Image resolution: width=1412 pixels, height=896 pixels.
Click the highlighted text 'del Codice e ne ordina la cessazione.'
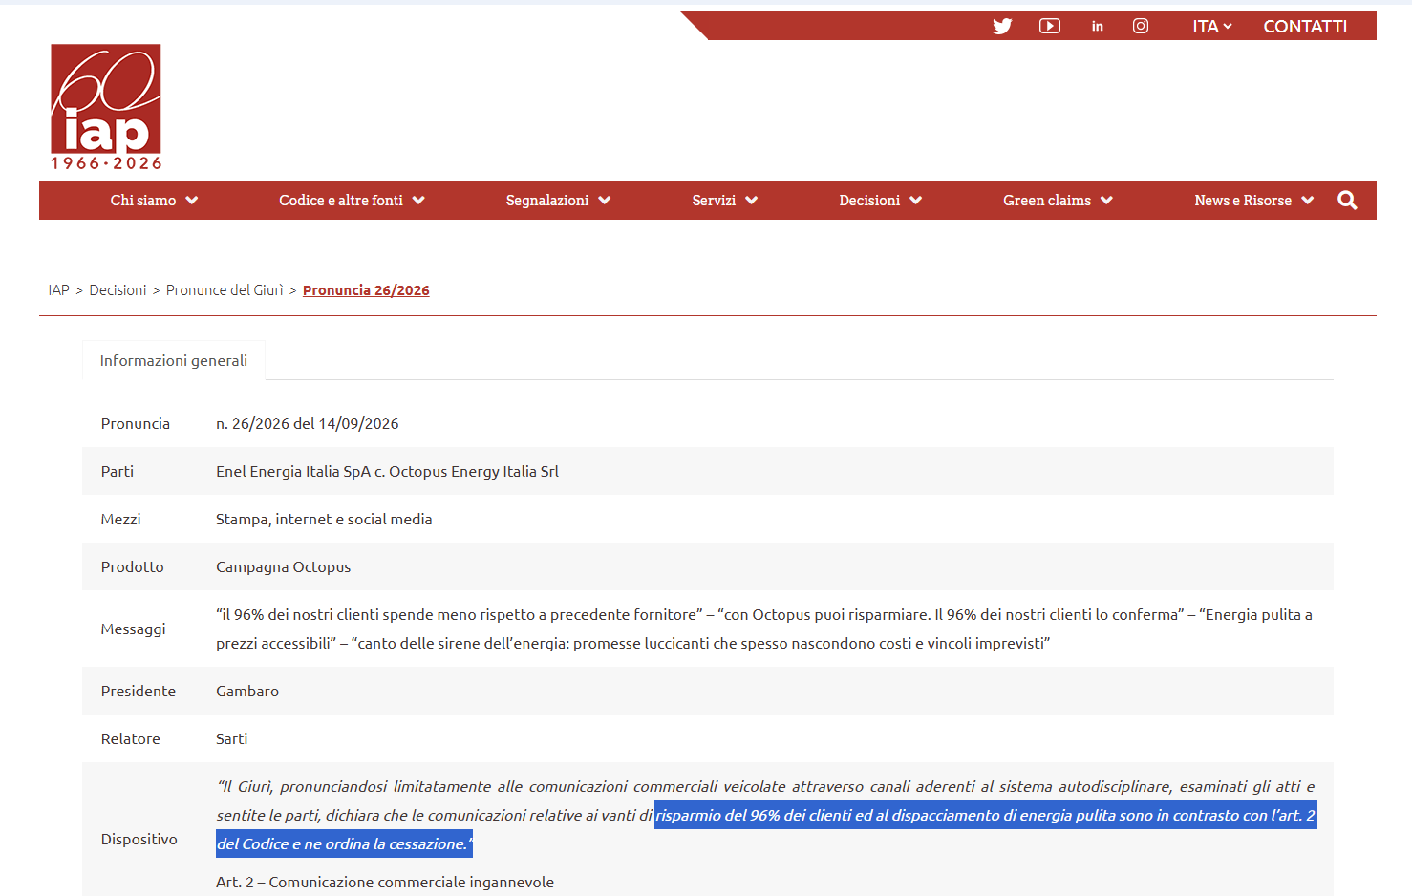tap(344, 844)
